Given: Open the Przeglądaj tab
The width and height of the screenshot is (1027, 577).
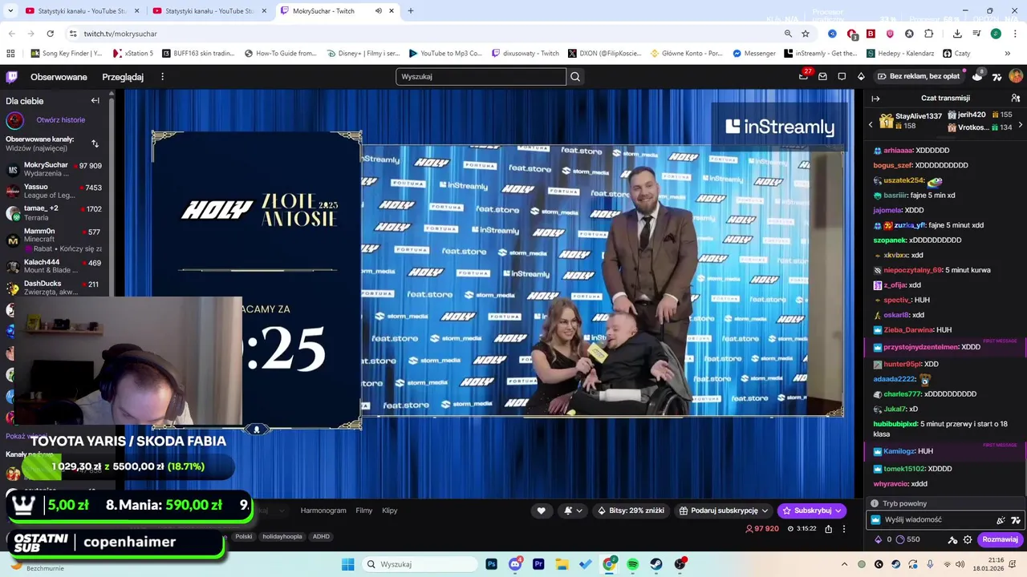Looking at the screenshot, I should pos(123,77).
